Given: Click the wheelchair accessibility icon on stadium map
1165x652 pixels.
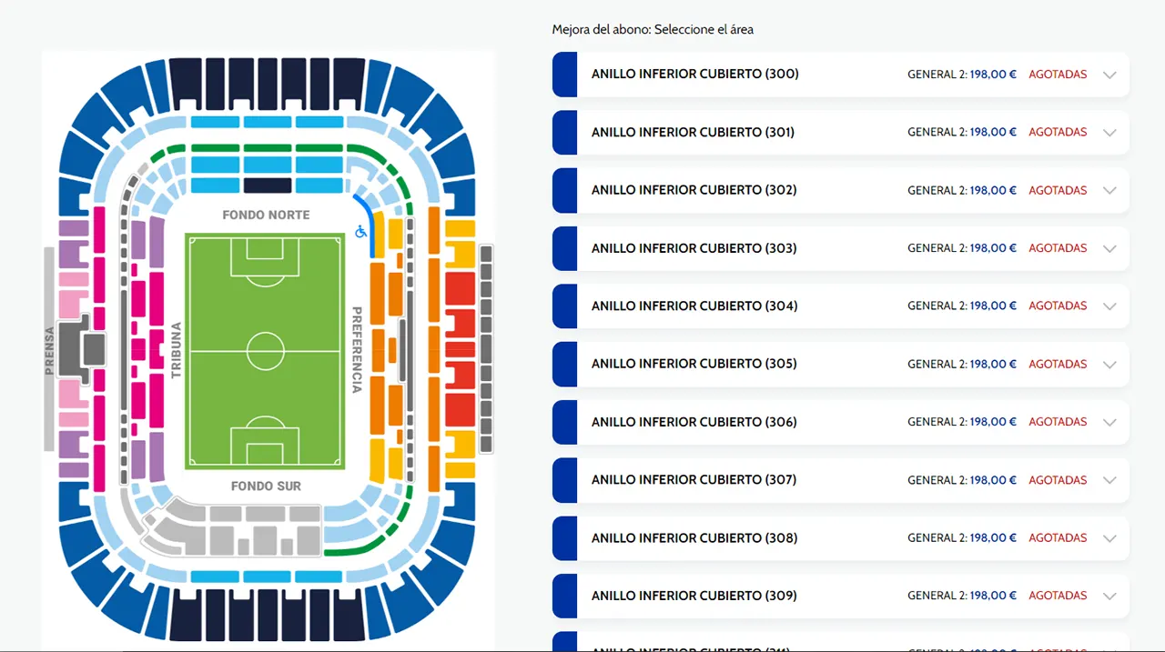Looking at the screenshot, I should (360, 232).
